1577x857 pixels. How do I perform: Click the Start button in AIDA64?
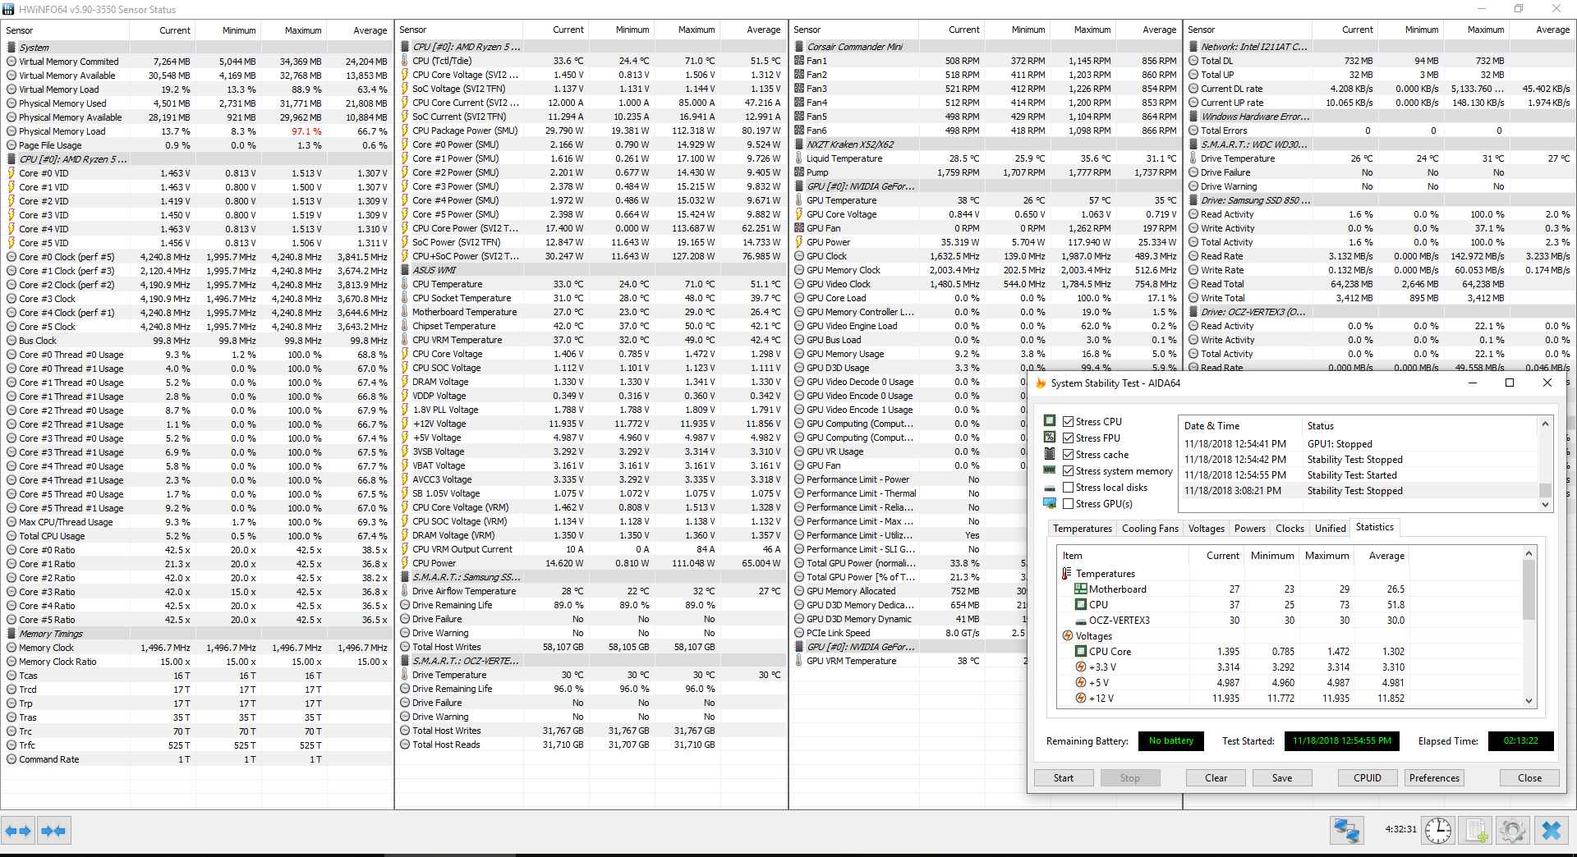tap(1063, 777)
